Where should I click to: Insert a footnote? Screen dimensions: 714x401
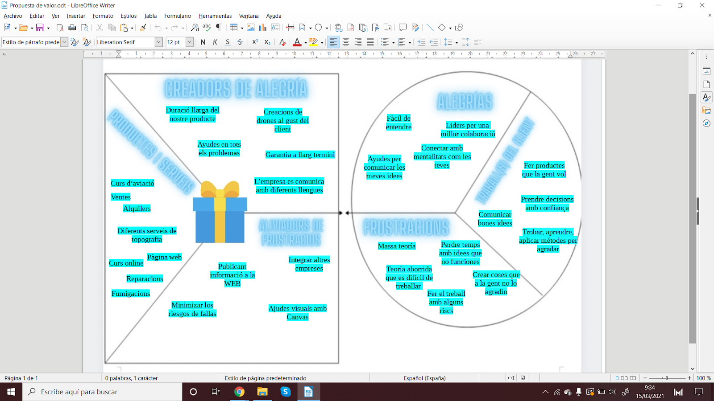pos(351,28)
